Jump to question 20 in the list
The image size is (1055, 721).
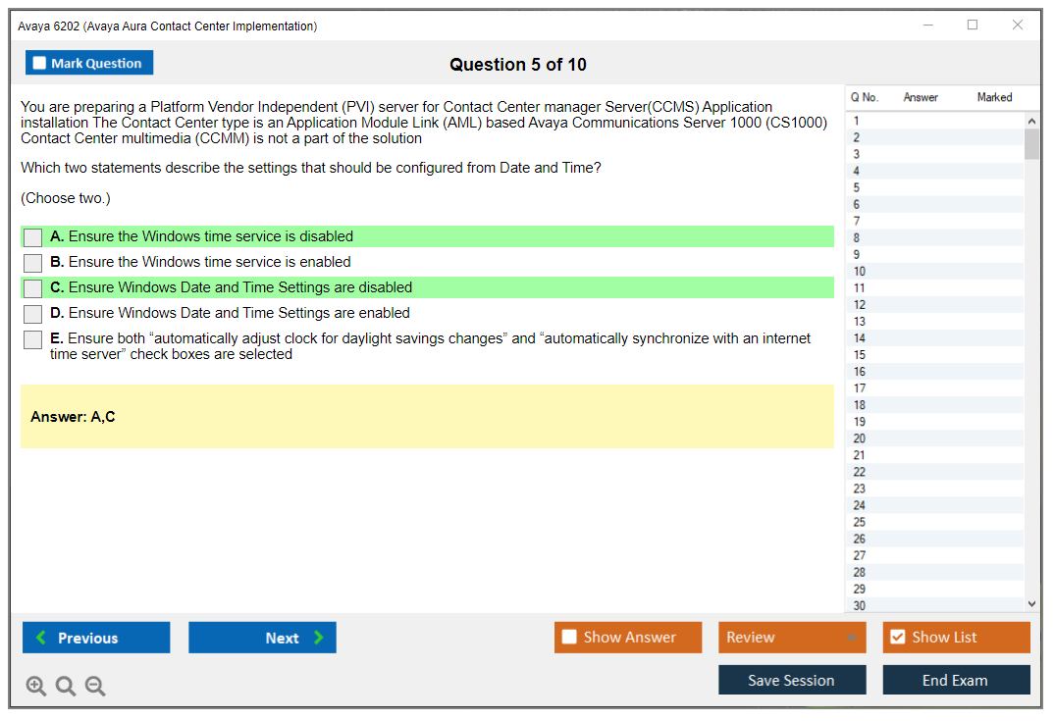pos(860,438)
